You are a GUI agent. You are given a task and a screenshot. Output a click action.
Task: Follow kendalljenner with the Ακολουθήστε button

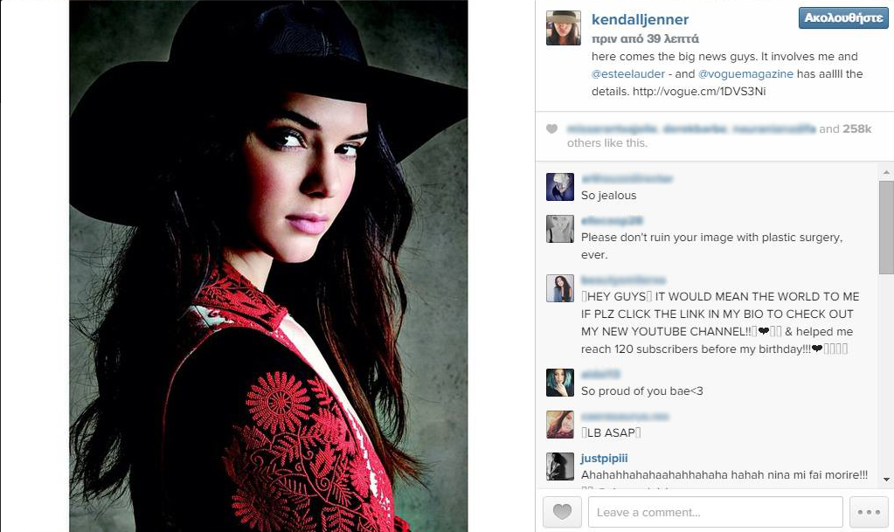coord(843,17)
